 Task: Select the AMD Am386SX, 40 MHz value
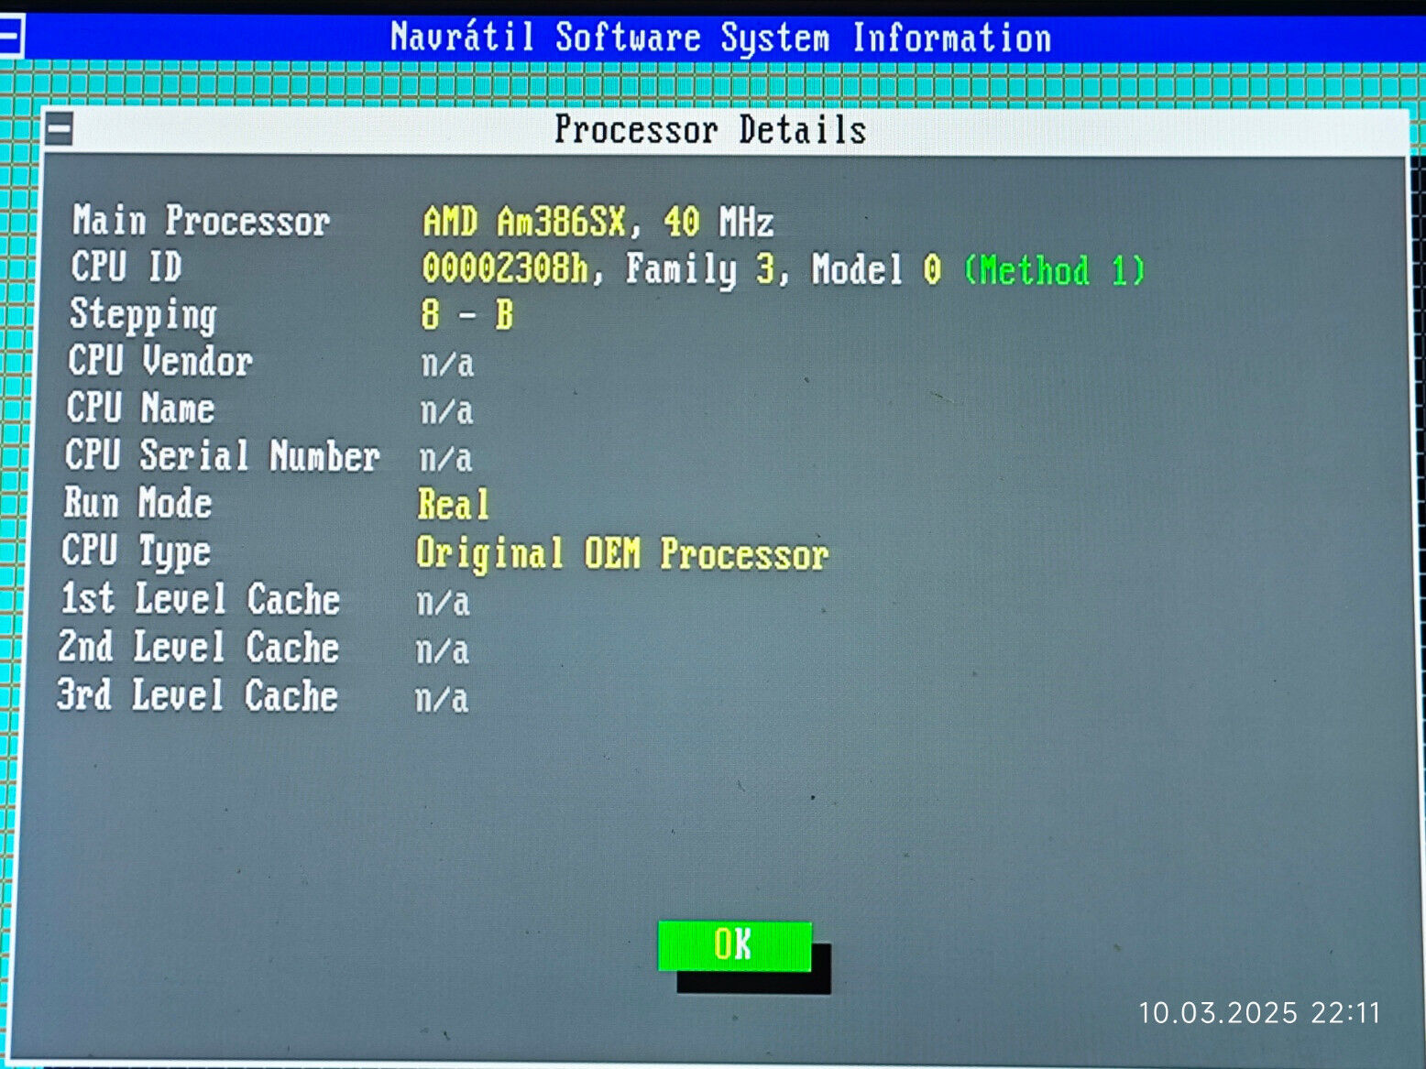click(598, 222)
